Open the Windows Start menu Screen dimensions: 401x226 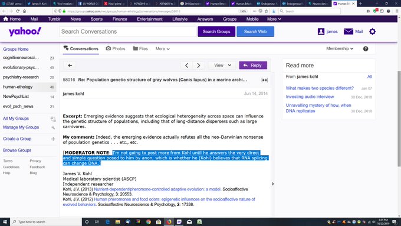click(x=5, y=222)
